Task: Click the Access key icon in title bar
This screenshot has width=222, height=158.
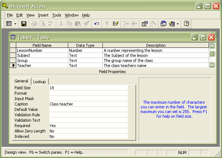Action: [5, 6]
